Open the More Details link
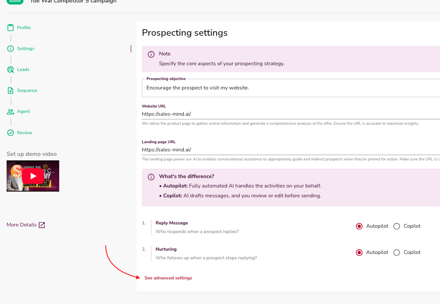The height and width of the screenshot is (304, 440). pos(22,225)
